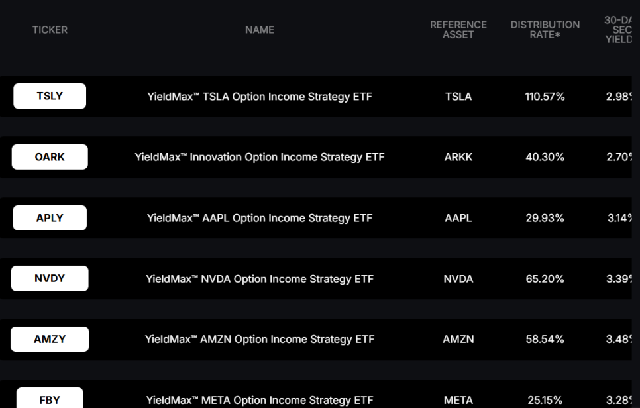
Task: Select the 65.20% distribution rate for NVDY
Action: (x=545, y=279)
